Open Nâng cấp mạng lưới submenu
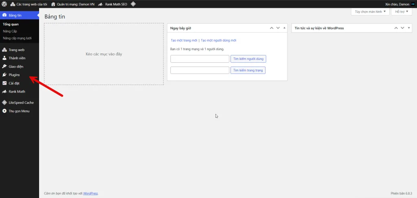Screen dimensions: 417x198 click(x=17, y=38)
